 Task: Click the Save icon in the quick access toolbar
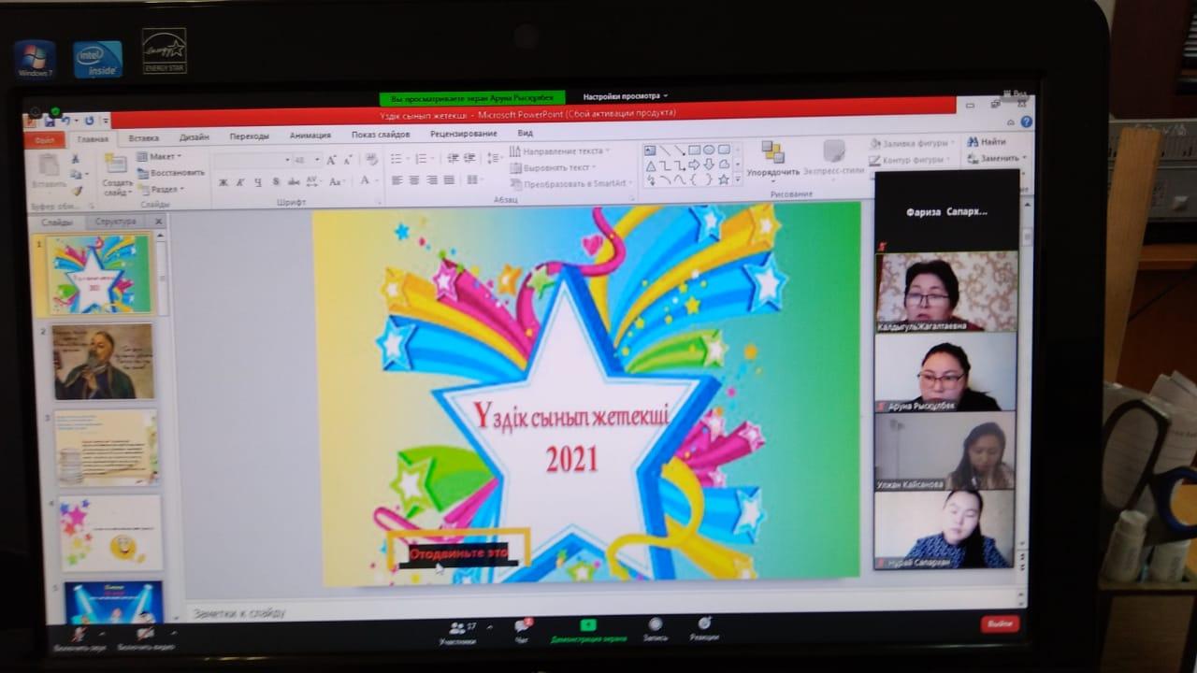coord(49,121)
